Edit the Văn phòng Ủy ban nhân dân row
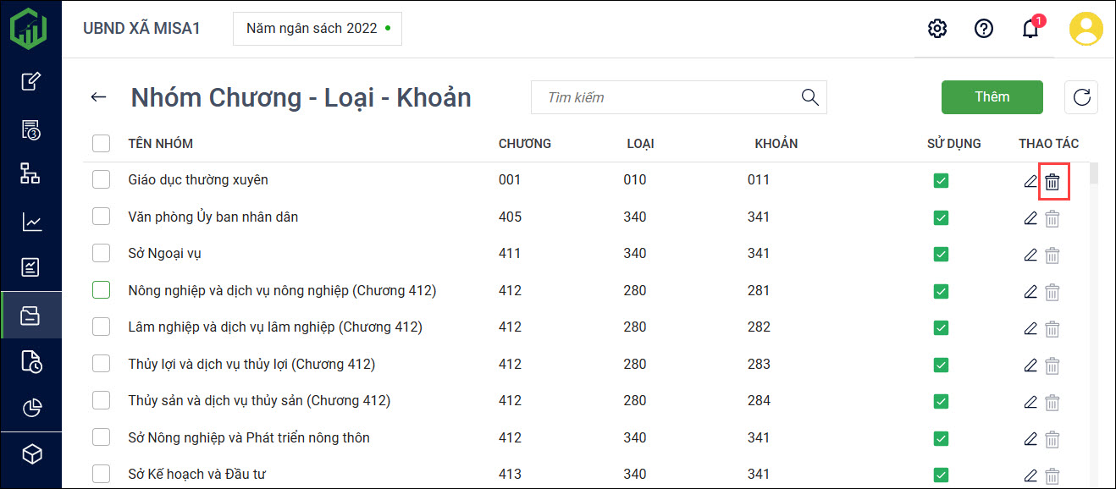The image size is (1116, 489). click(x=1030, y=218)
